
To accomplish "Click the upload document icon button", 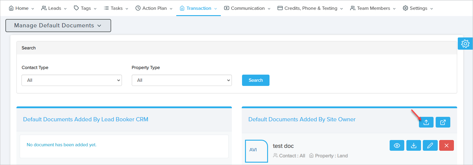I will (426, 122).
